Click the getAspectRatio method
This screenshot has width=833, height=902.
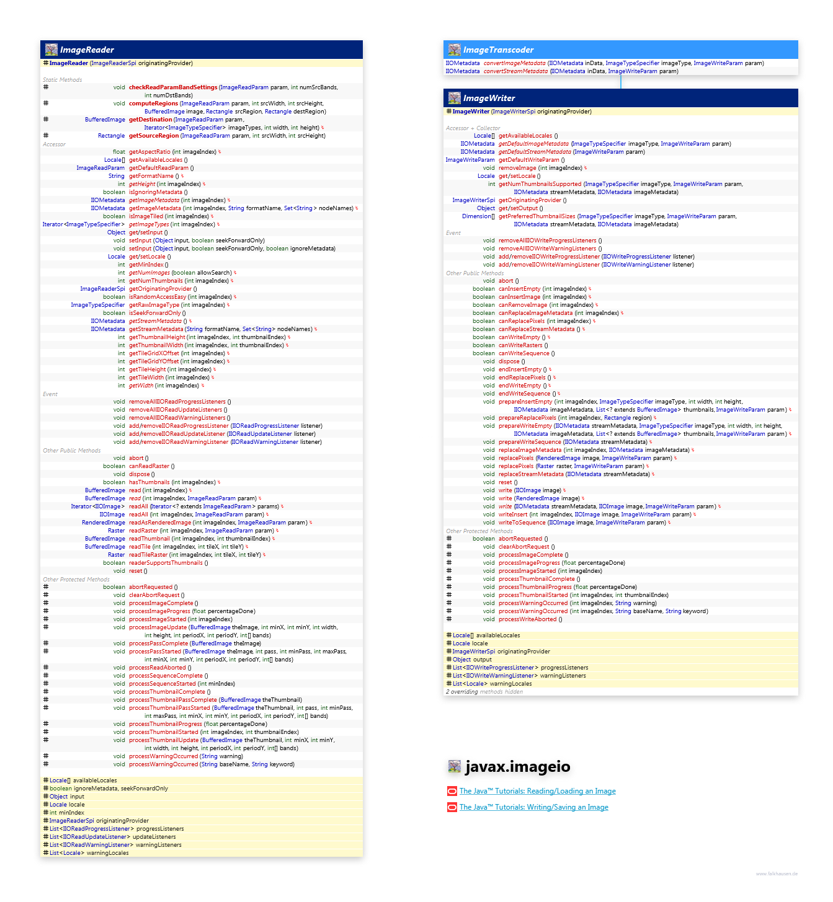pos(149,152)
